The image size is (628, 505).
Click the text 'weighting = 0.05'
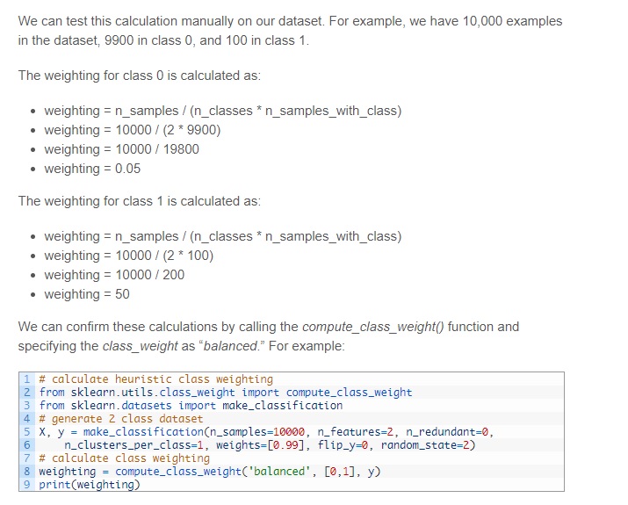(92, 169)
